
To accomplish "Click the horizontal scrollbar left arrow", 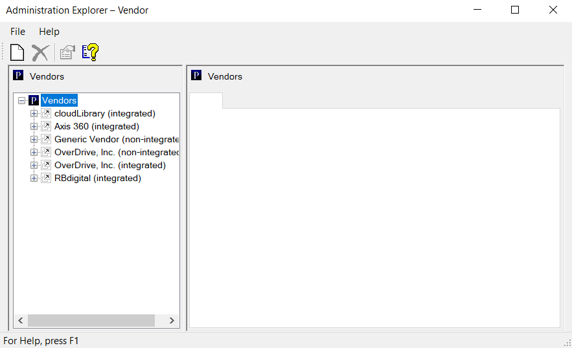I will pyautogui.click(x=20, y=321).
